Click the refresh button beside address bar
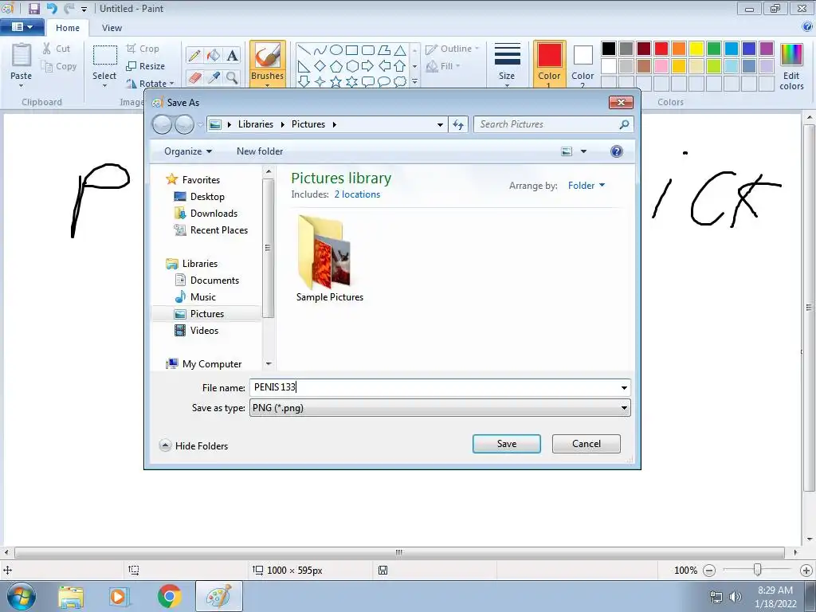The width and height of the screenshot is (816, 612). click(458, 124)
